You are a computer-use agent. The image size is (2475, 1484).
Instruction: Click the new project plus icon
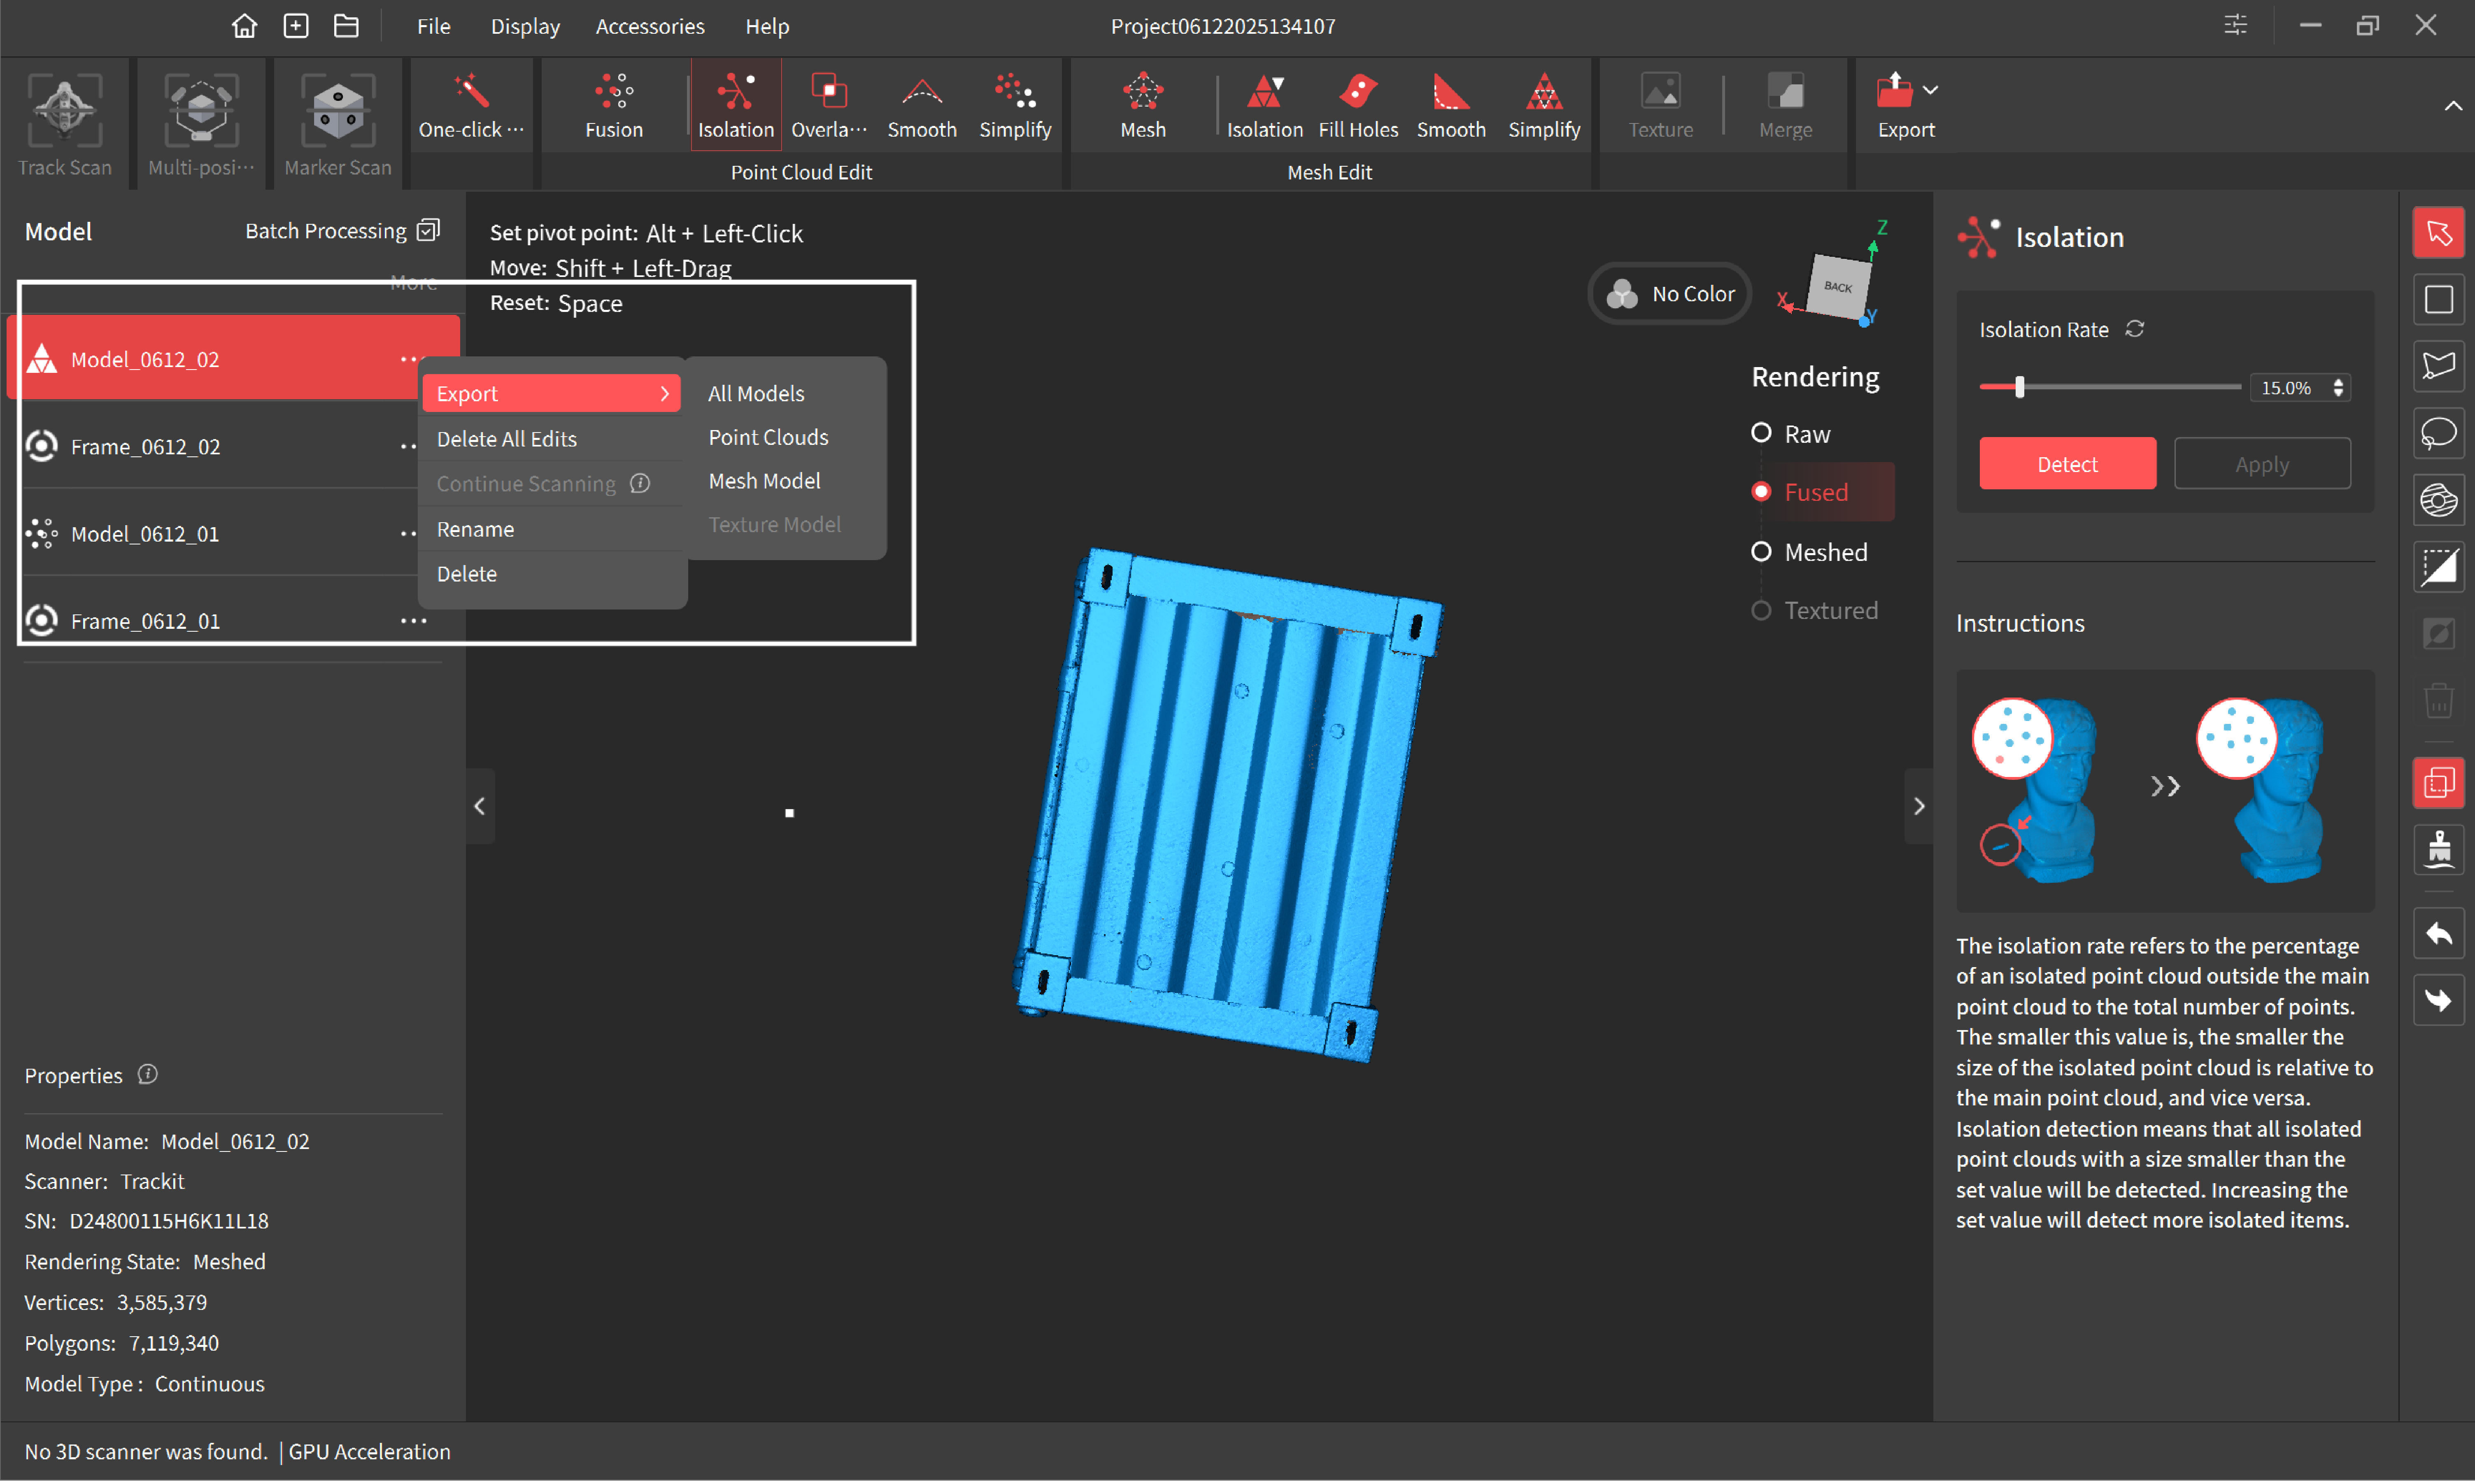pyautogui.click(x=296, y=26)
